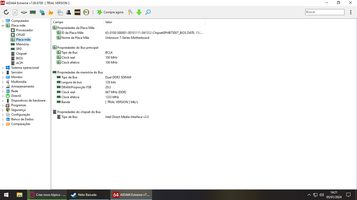Screen dimensions: 357x200
Task: Select SPD in the tree
Action: pos(19,49)
